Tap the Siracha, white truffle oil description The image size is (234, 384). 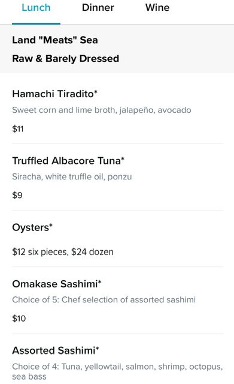click(x=72, y=176)
